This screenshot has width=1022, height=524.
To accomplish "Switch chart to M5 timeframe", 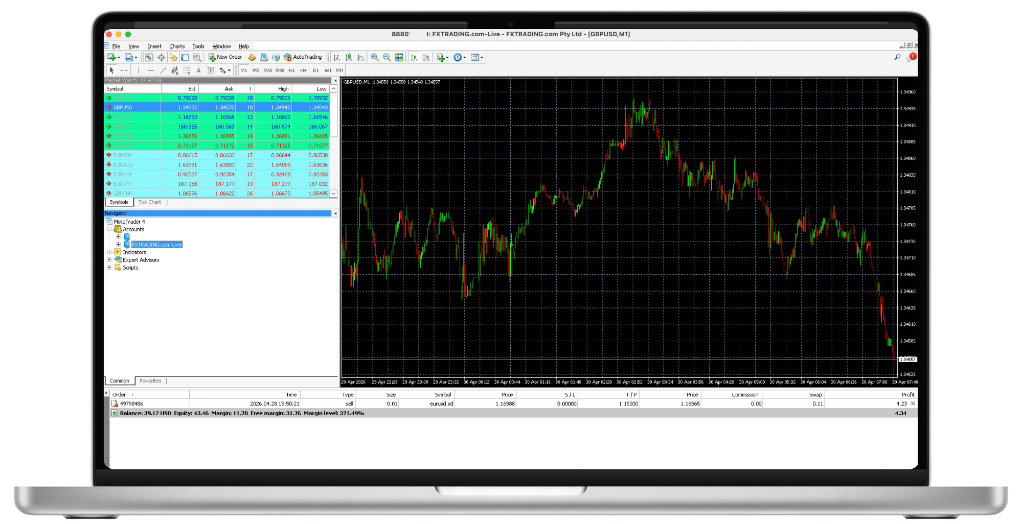I will [x=256, y=70].
